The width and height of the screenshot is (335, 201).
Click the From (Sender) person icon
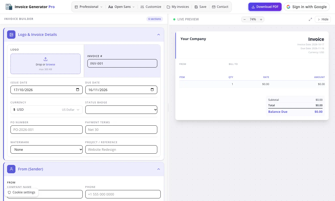[x=11, y=169]
